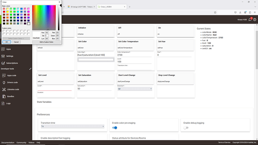258x145 pixels.
Task: Select the Bundles icon in the sidebar
Action: point(4,96)
